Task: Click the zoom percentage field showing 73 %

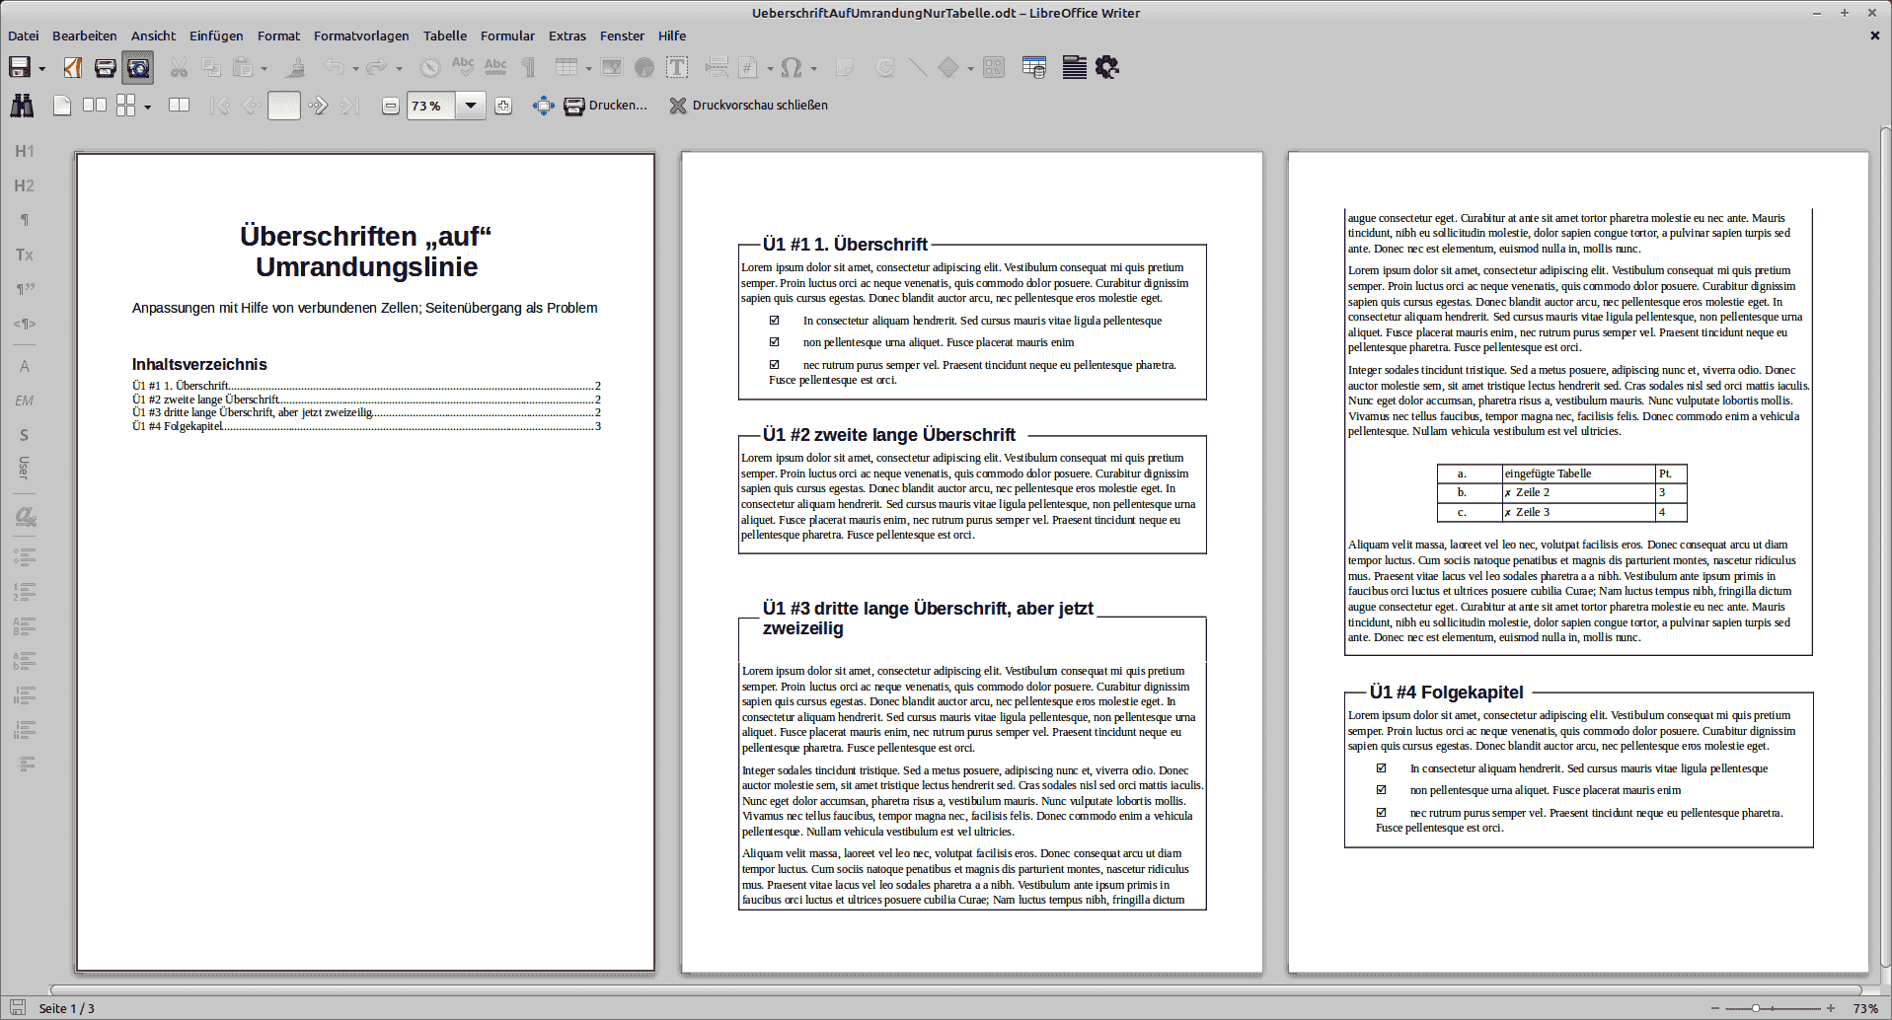Action: point(431,106)
